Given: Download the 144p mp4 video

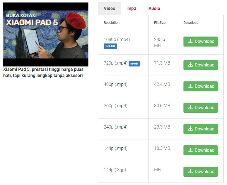Looking at the screenshot, I should (x=201, y=150).
